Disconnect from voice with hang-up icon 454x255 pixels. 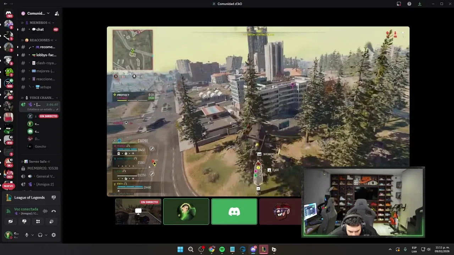(x=54, y=211)
